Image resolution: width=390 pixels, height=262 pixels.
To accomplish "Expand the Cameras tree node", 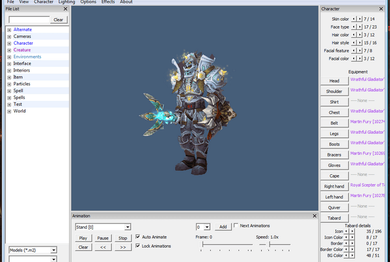I will (9, 37).
